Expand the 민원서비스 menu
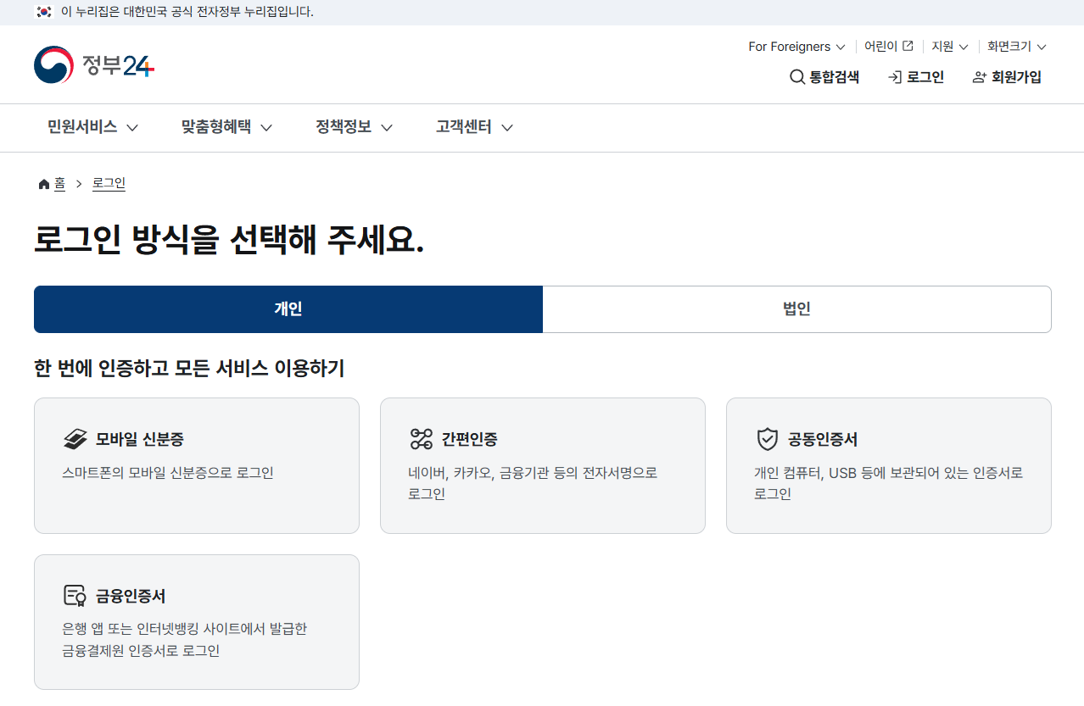Image resolution: width=1084 pixels, height=706 pixels. point(92,127)
